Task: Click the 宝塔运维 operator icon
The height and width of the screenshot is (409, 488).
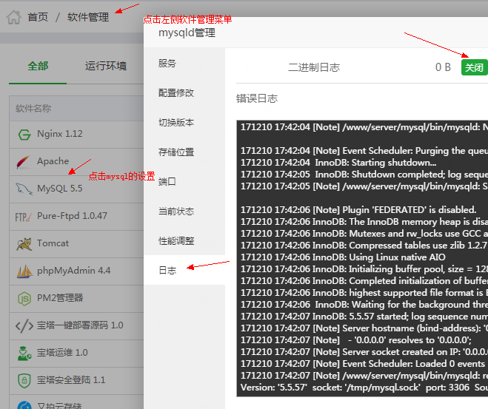Action: click(x=24, y=354)
